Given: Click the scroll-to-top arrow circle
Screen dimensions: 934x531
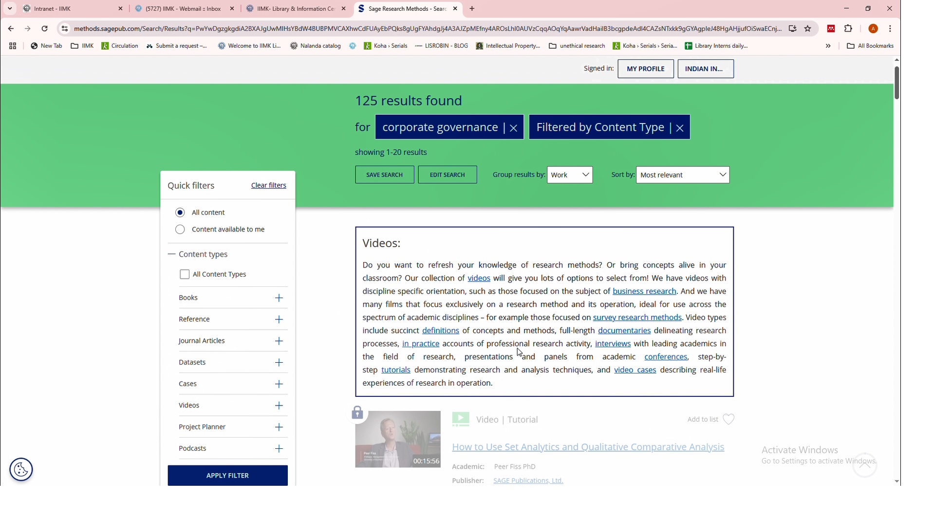Looking at the screenshot, I should (x=864, y=465).
